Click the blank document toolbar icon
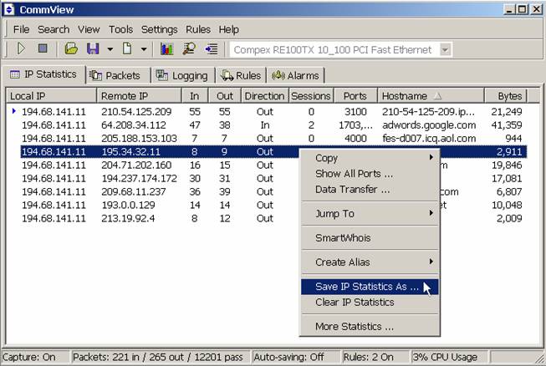Viewport: 546px width, 366px height. 127,49
